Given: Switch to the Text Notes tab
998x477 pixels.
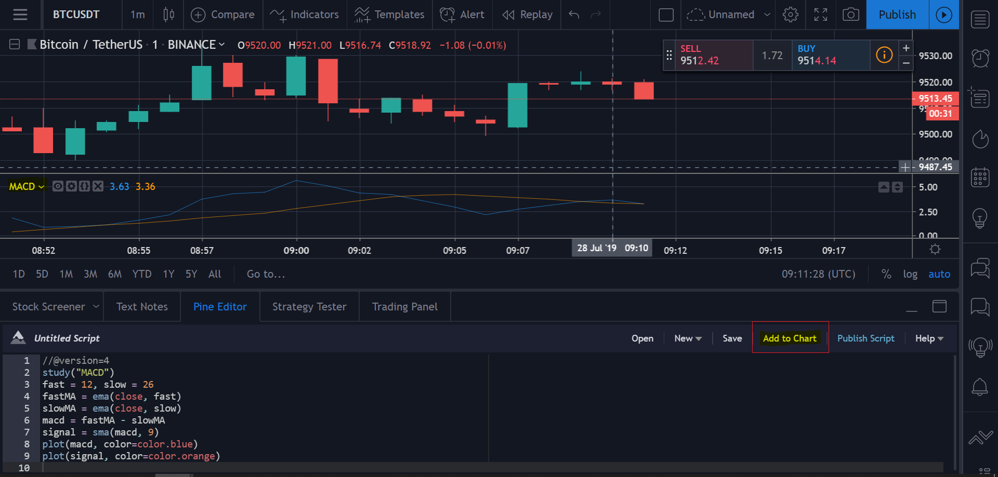Looking at the screenshot, I should 142,307.
